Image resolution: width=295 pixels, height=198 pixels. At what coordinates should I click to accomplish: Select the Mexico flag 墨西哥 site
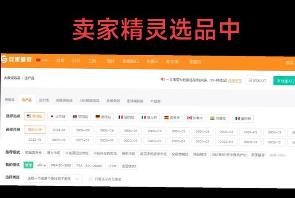pyautogui.click(x=243, y=118)
